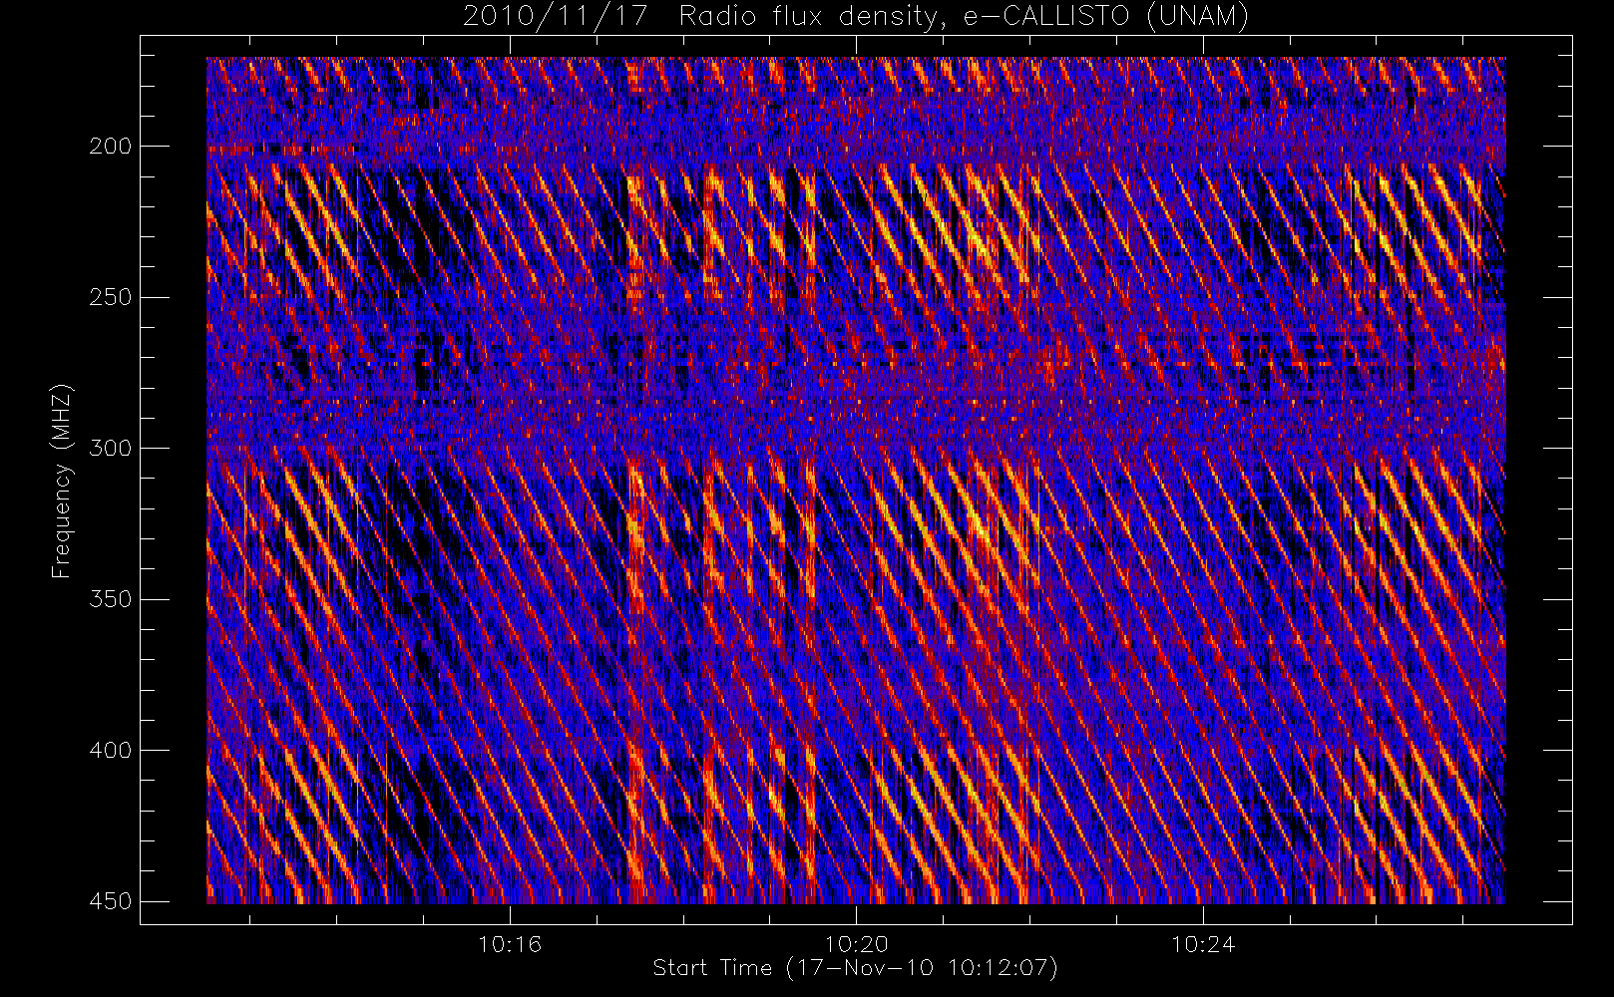Click the '10:20' time axis label
The width and height of the screenshot is (1614, 997).
[856, 944]
